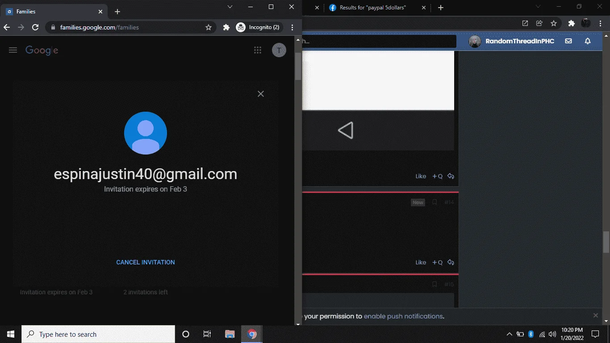Screen dimensions: 610x343
Task: Reload the Families page
Action: coord(35,27)
